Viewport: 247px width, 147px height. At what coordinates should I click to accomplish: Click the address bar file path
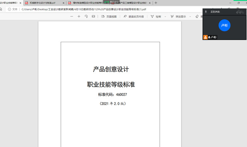pos(84,9)
